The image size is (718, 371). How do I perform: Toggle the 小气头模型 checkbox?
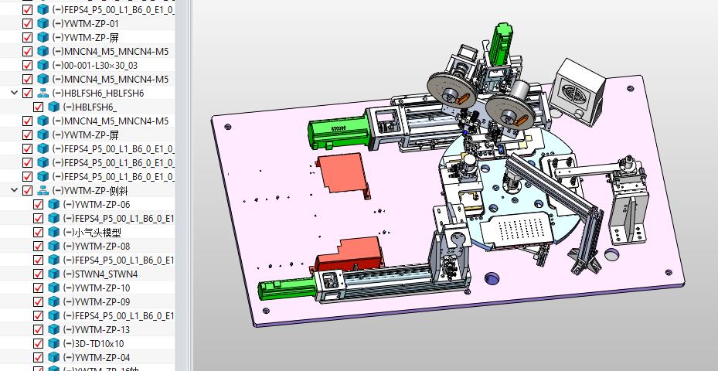(x=39, y=232)
